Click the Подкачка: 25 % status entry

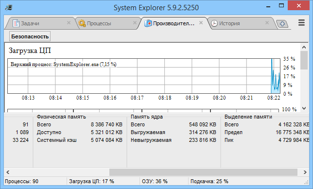(x=209, y=181)
